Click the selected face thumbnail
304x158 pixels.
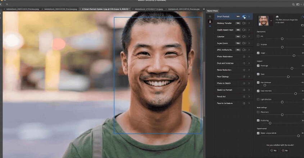point(263,21)
